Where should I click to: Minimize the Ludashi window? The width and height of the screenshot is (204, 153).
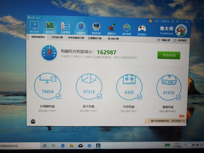click(x=182, y=22)
